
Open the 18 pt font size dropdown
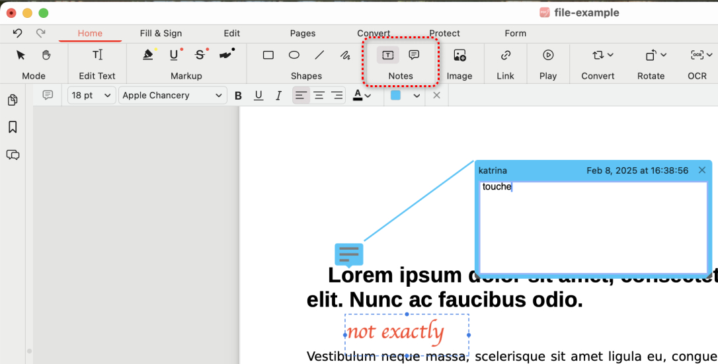coord(91,96)
